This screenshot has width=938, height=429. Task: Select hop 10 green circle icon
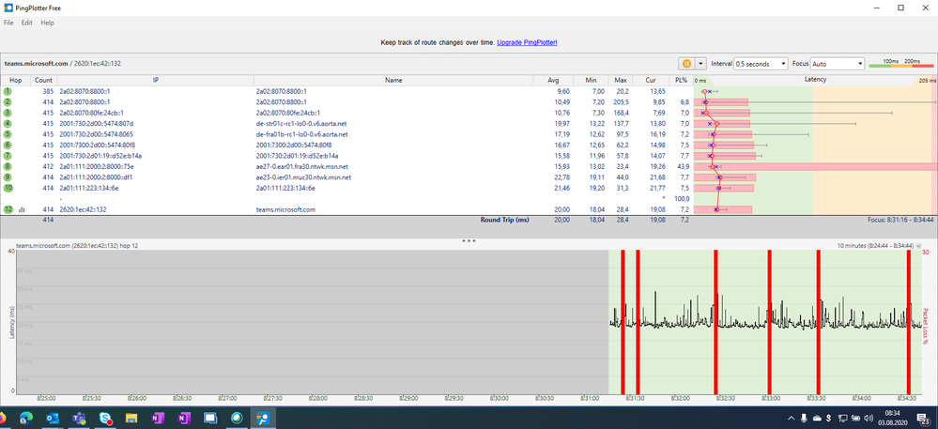click(x=8, y=188)
